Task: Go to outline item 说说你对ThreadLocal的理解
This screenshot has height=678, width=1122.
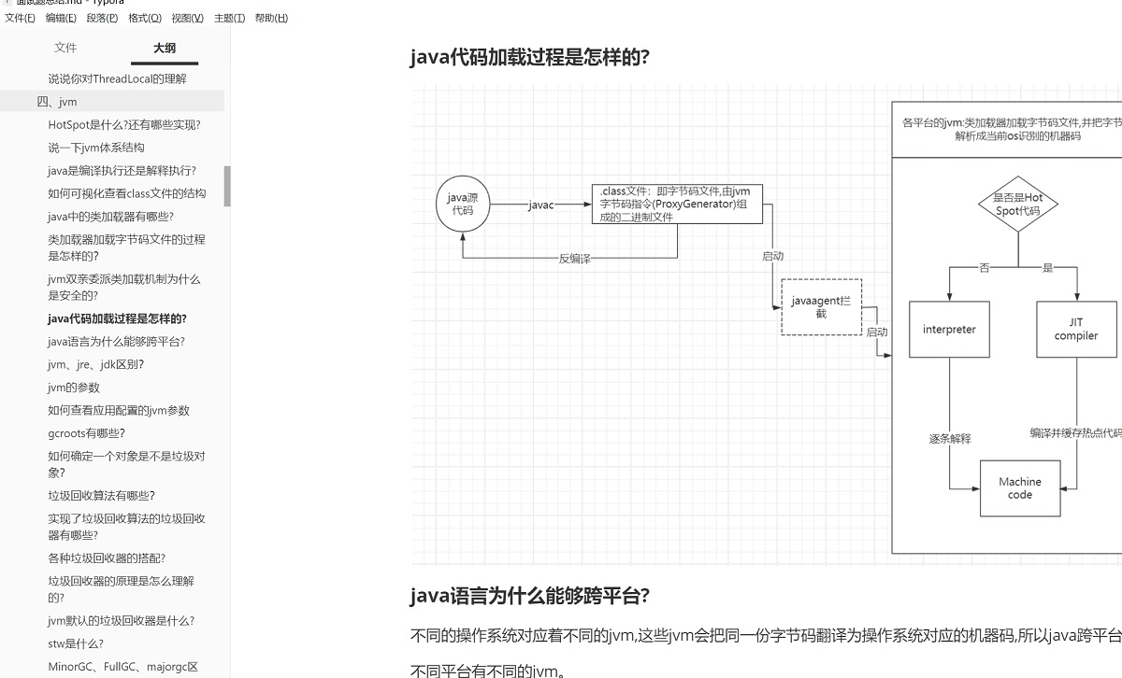Action: 117,78
